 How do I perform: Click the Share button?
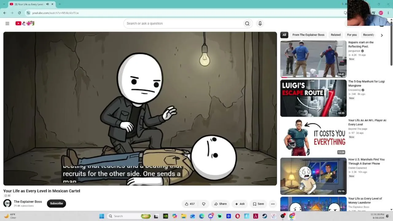tap(220, 204)
